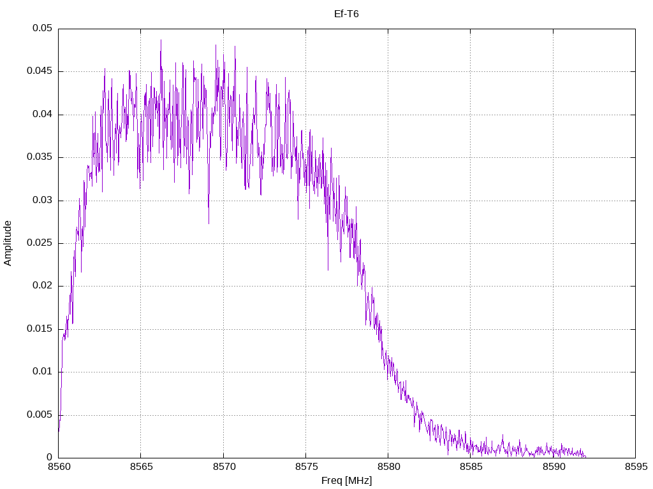Click the x-axis tick label 8565
The height and width of the screenshot is (489, 653).
(141, 467)
